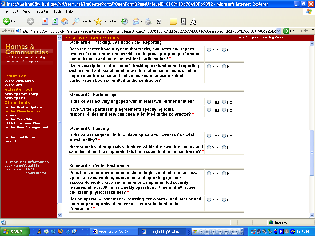
Task: Click the page icon in the address bar
Action: pyautogui.click(x=18, y=31)
